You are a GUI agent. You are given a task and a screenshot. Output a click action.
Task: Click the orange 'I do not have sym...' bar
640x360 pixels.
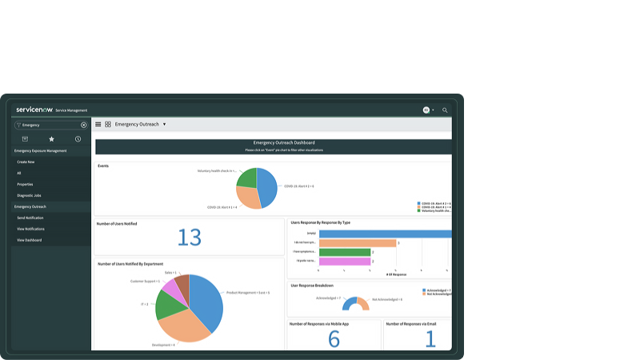coord(358,243)
